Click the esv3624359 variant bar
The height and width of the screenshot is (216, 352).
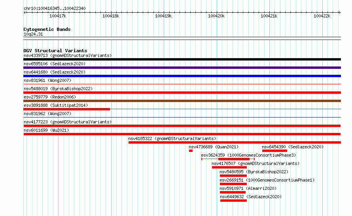pyautogui.click(x=228, y=159)
